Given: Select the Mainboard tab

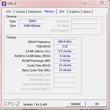Looking at the screenshot, I should click(x=35, y=12).
